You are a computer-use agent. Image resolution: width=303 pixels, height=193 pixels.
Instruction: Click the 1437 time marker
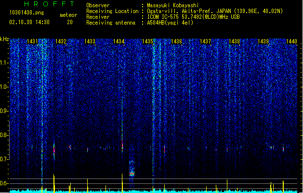tap(205, 41)
